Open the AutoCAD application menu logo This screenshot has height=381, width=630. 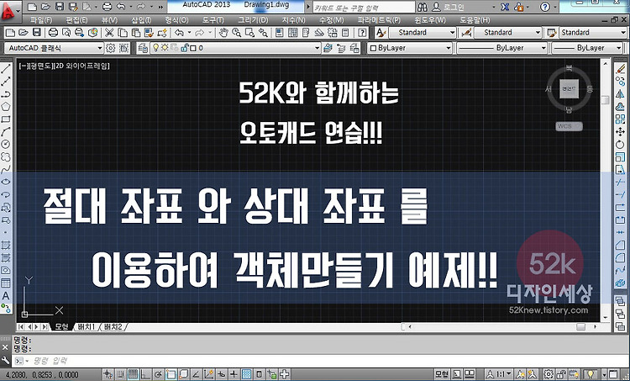click(8, 12)
